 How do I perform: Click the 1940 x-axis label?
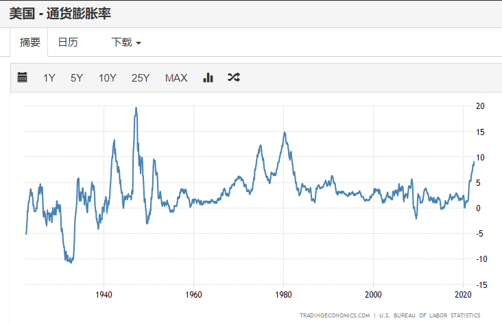pyautogui.click(x=104, y=295)
